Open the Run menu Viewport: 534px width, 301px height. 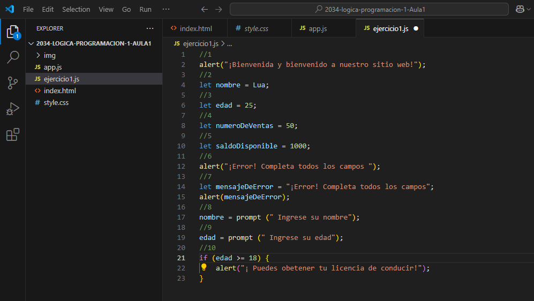pos(146,9)
